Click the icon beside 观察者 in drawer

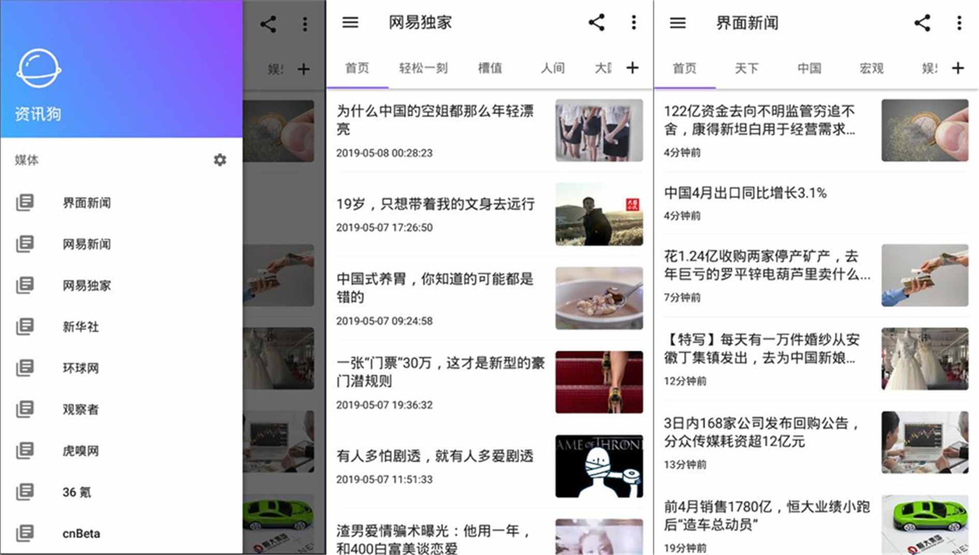tap(25, 409)
